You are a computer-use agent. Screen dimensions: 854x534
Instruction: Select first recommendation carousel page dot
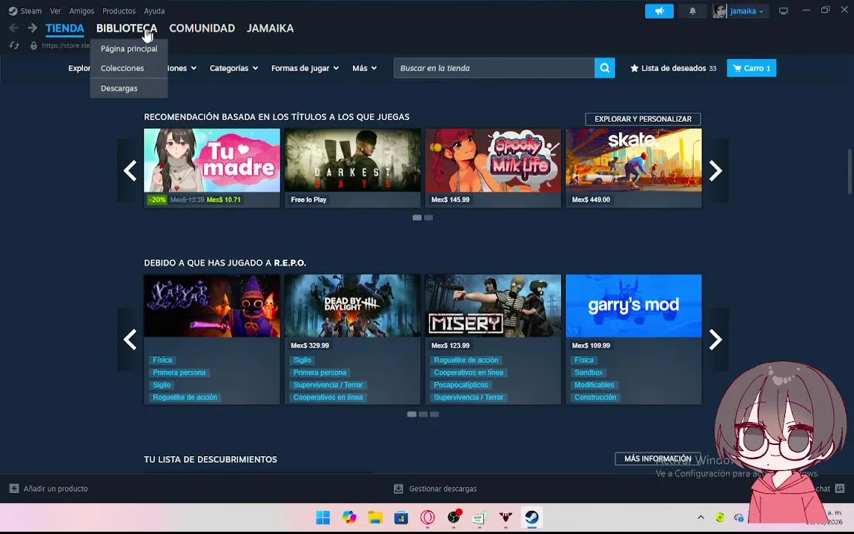click(417, 217)
